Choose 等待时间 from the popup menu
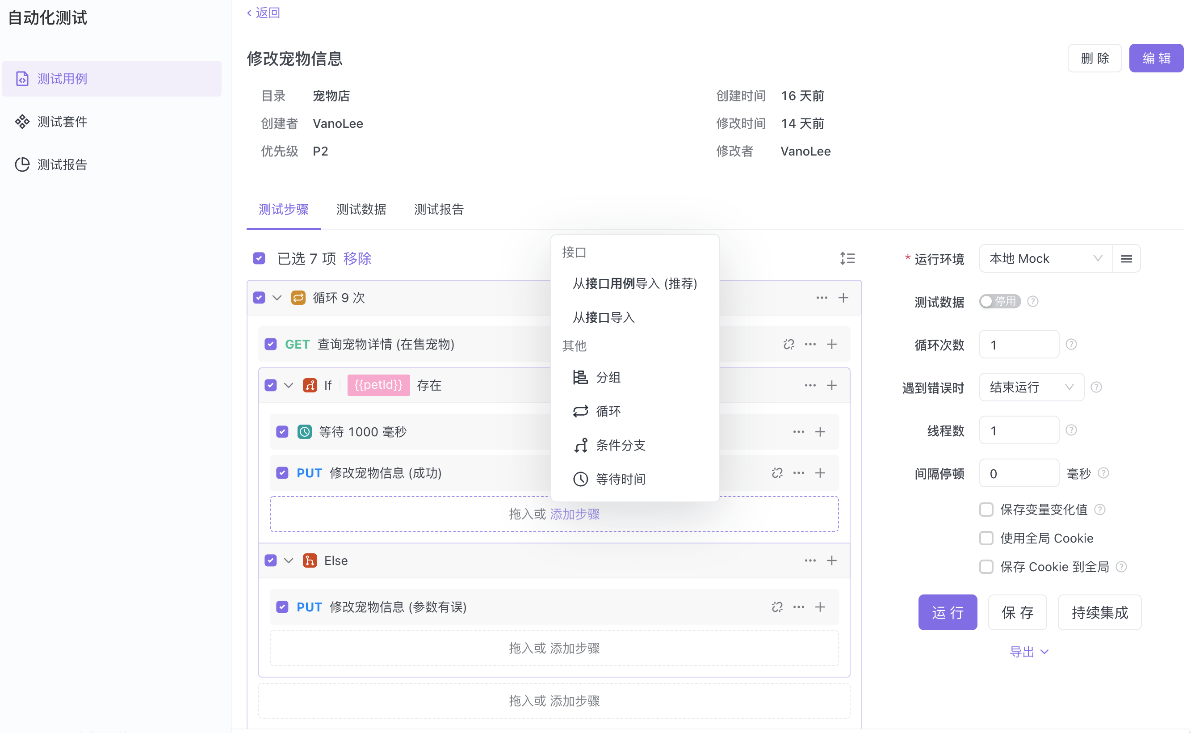The image size is (1191, 733). pyautogui.click(x=635, y=479)
